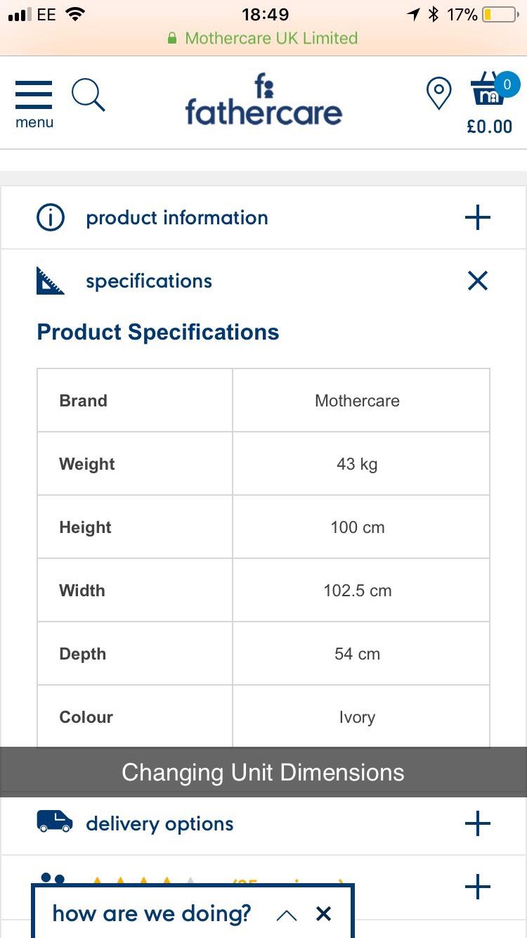This screenshot has height=938, width=527.
Task: Tap the Changing Unit Dimensions banner
Action: point(263,772)
